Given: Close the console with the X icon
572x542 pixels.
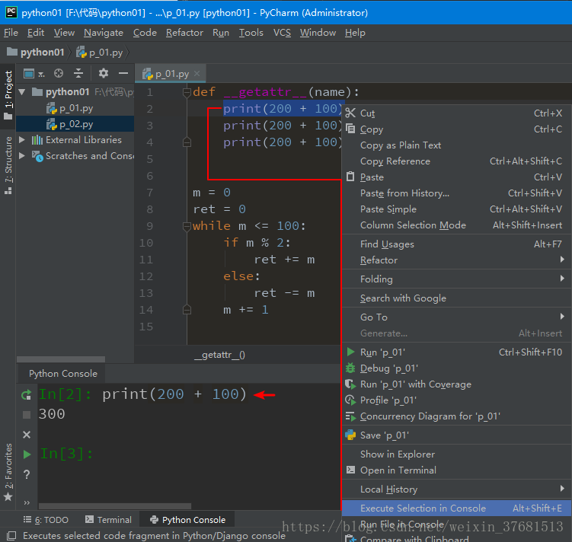Looking at the screenshot, I should click(26, 435).
